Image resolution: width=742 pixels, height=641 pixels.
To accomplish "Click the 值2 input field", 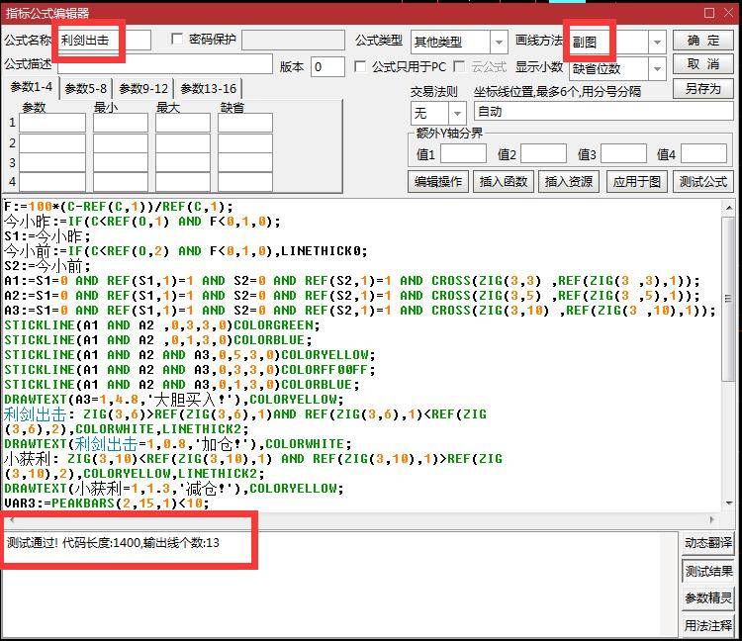I will click(543, 153).
